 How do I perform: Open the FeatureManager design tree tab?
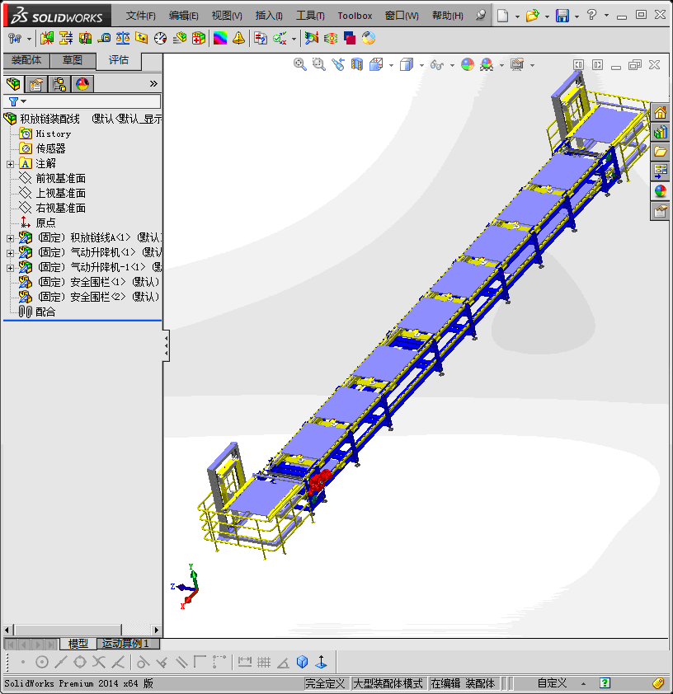pos(13,83)
